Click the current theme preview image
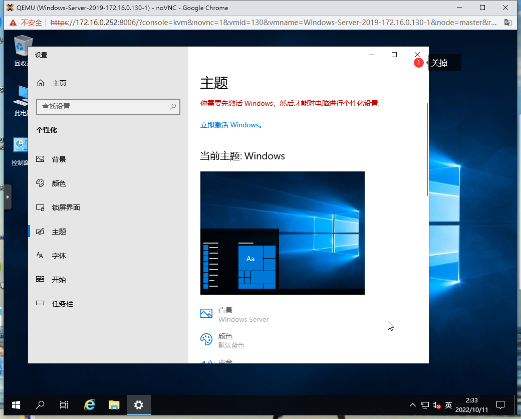The image size is (521, 419). coord(283,233)
